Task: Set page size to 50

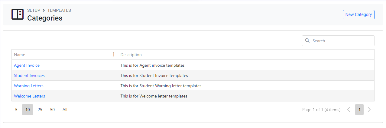Action: click(53, 110)
